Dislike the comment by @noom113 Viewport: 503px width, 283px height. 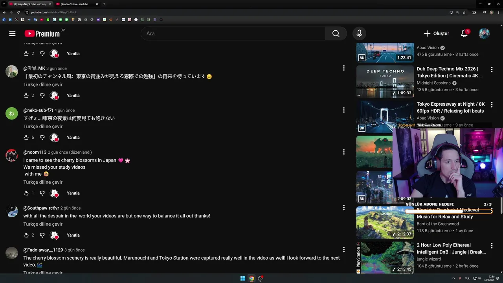(42, 193)
